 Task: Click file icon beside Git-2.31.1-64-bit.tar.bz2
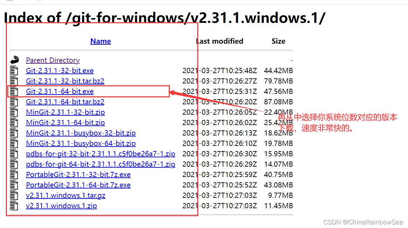point(14,102)
